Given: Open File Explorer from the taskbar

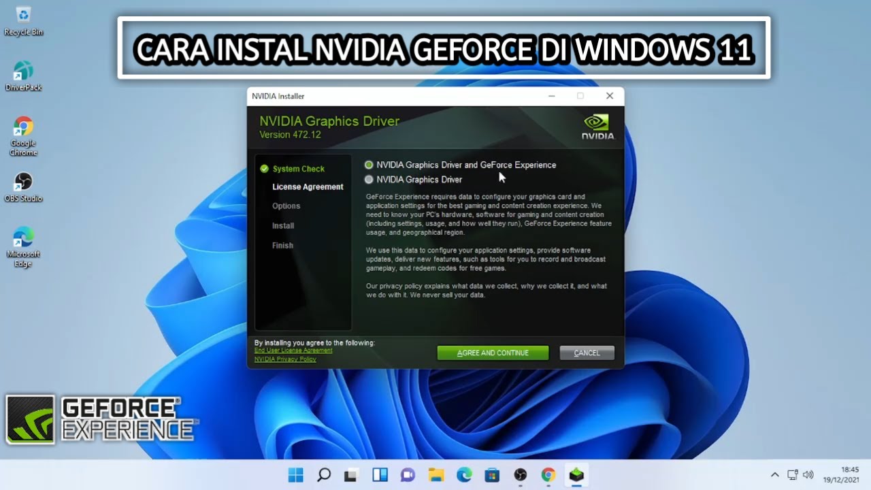Looking at the screenshot, I should coord(436,475).
